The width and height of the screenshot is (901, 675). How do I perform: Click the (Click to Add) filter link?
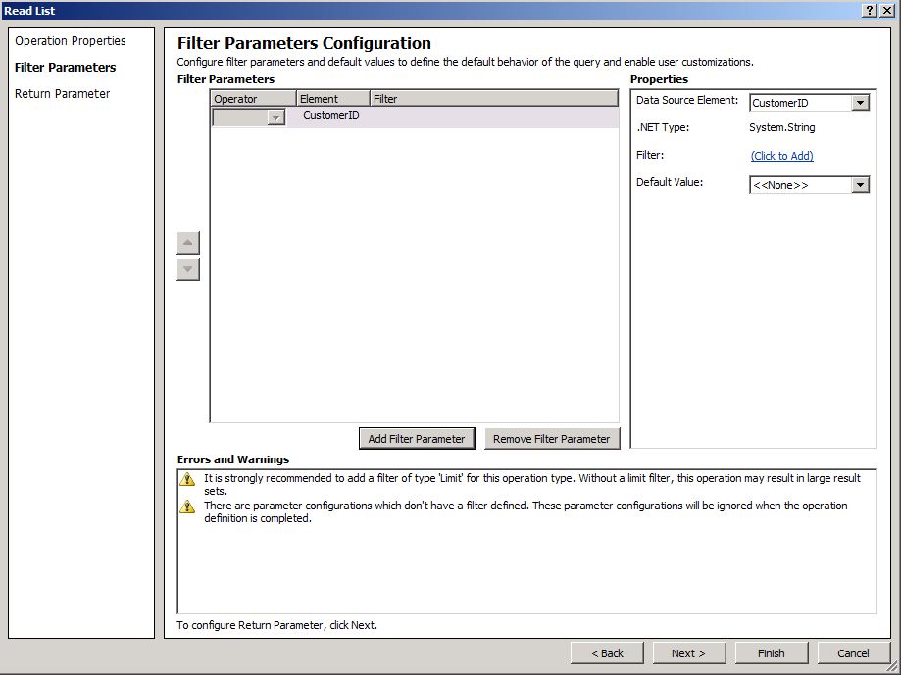(x=782, y=156)
